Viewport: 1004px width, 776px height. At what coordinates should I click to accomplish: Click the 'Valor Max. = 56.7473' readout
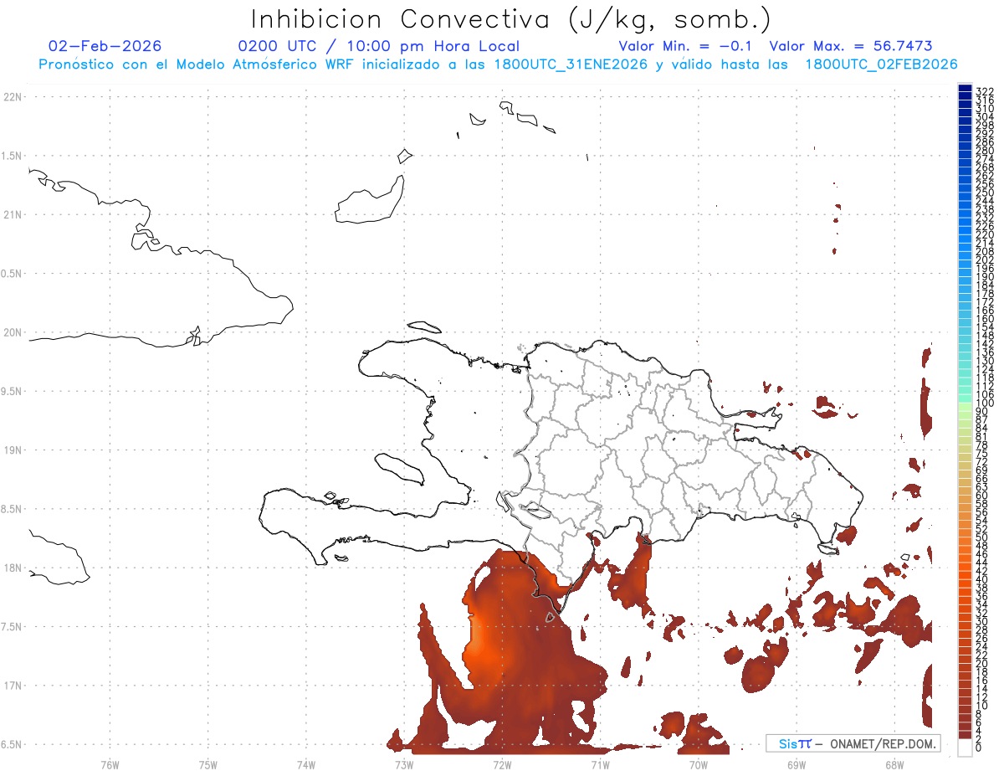tap(851, 46)
